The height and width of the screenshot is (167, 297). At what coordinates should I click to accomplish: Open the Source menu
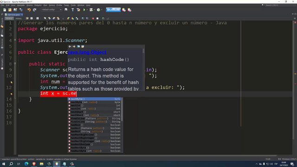point(29,5)
